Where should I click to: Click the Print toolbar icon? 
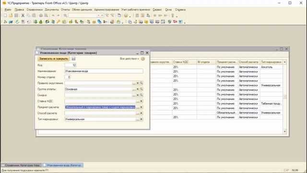coord(41,15)
